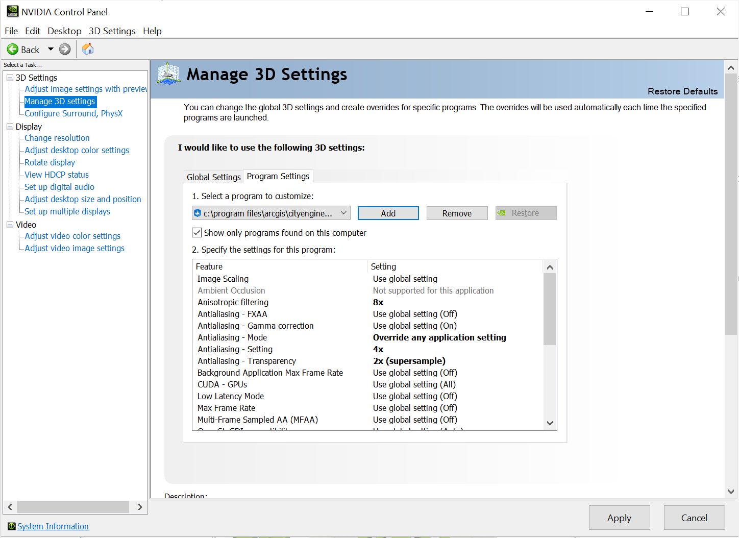Screen dimensions: 739x538
Task: Toggle Show only programs found checkbox
Action: click(196, 233)
